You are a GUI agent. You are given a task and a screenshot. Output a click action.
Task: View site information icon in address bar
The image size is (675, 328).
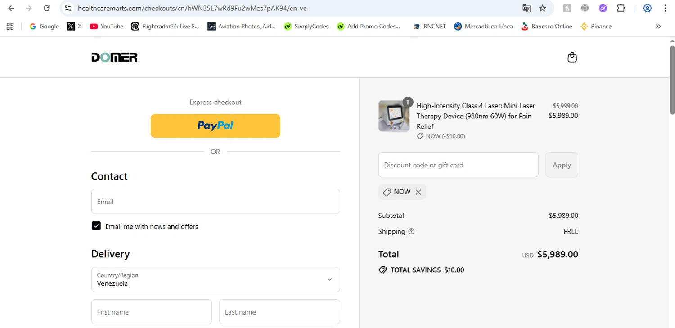pyautogui.click(x=68, y=8)
